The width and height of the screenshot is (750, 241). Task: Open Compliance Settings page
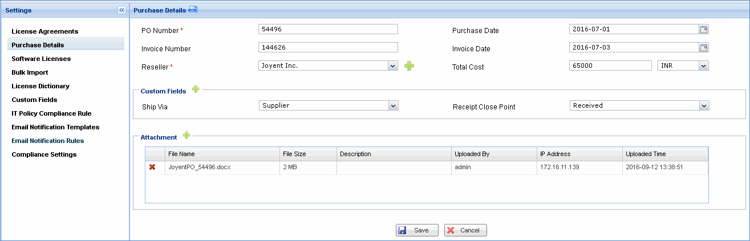(x=44, y=154)
